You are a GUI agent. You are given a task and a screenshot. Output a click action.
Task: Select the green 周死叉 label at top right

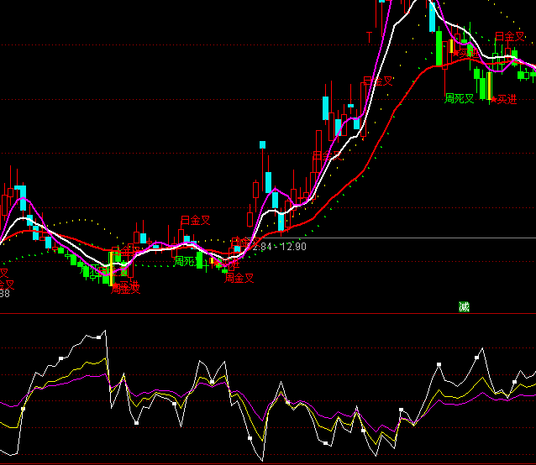459,98
